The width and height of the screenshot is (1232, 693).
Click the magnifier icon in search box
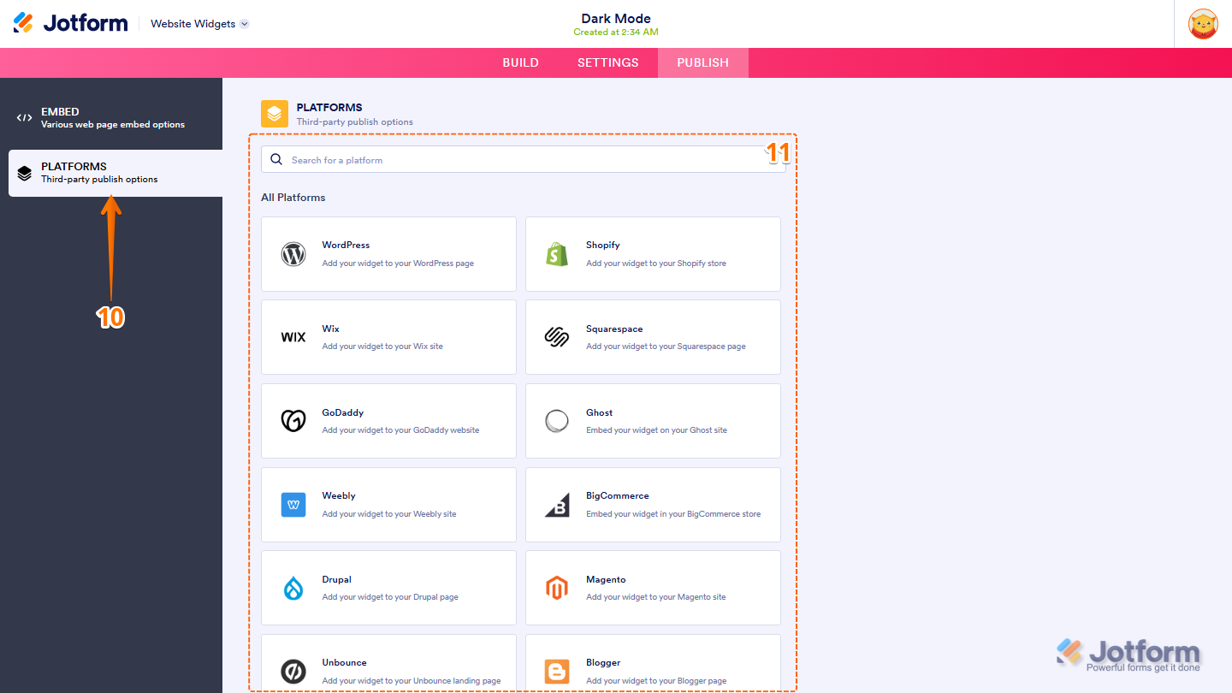tap(276, 159)
